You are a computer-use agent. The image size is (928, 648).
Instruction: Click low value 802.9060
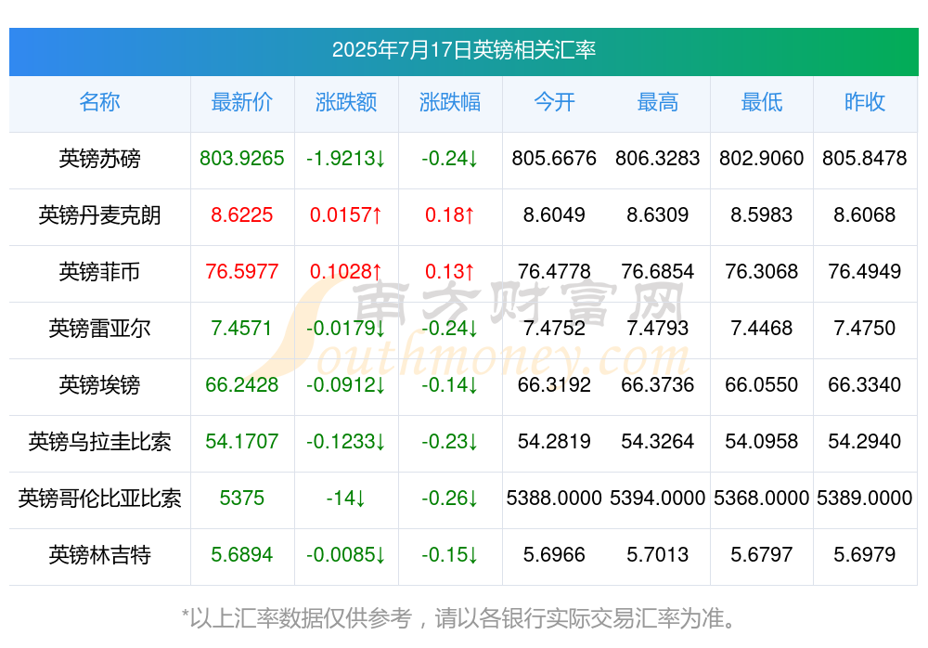click(762, 158)
